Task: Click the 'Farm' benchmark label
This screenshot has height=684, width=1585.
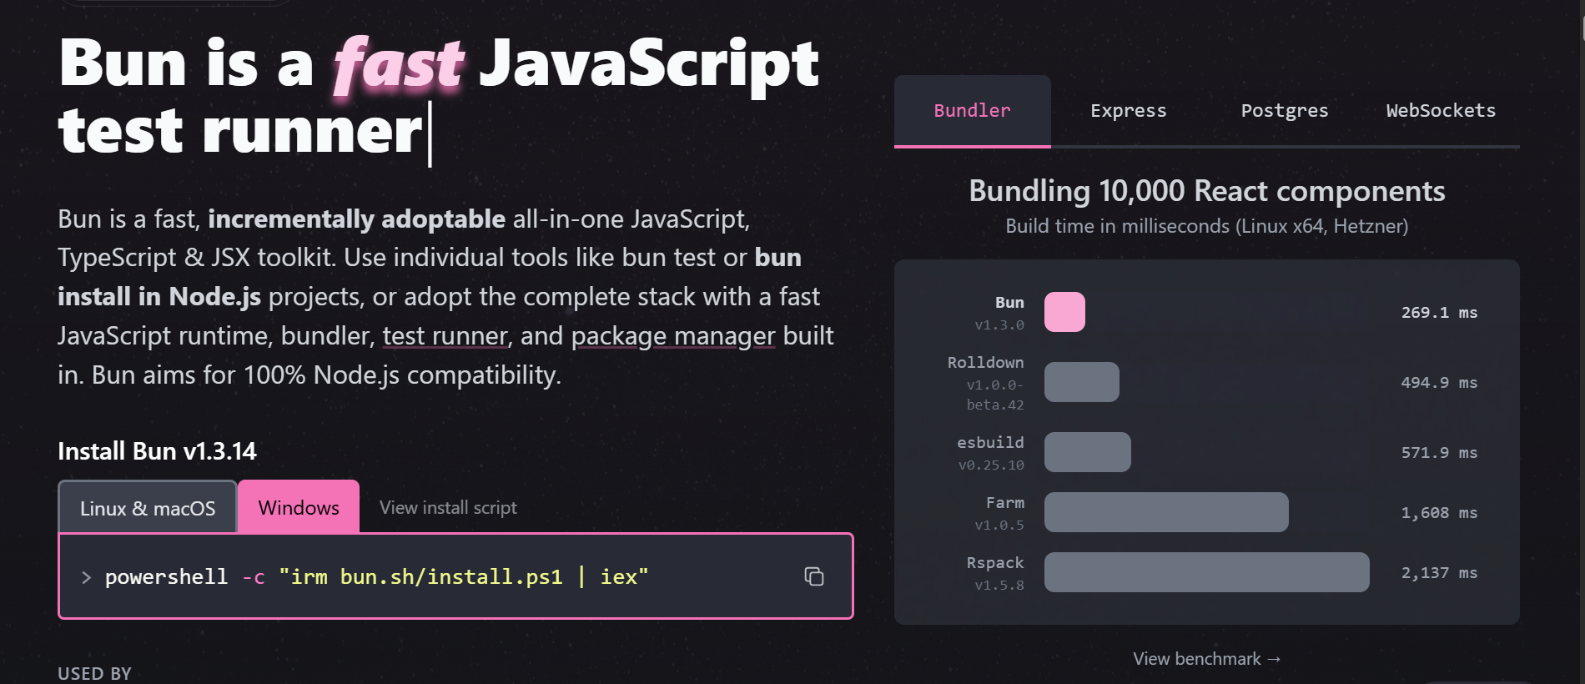Action: tap(1005, 503)
